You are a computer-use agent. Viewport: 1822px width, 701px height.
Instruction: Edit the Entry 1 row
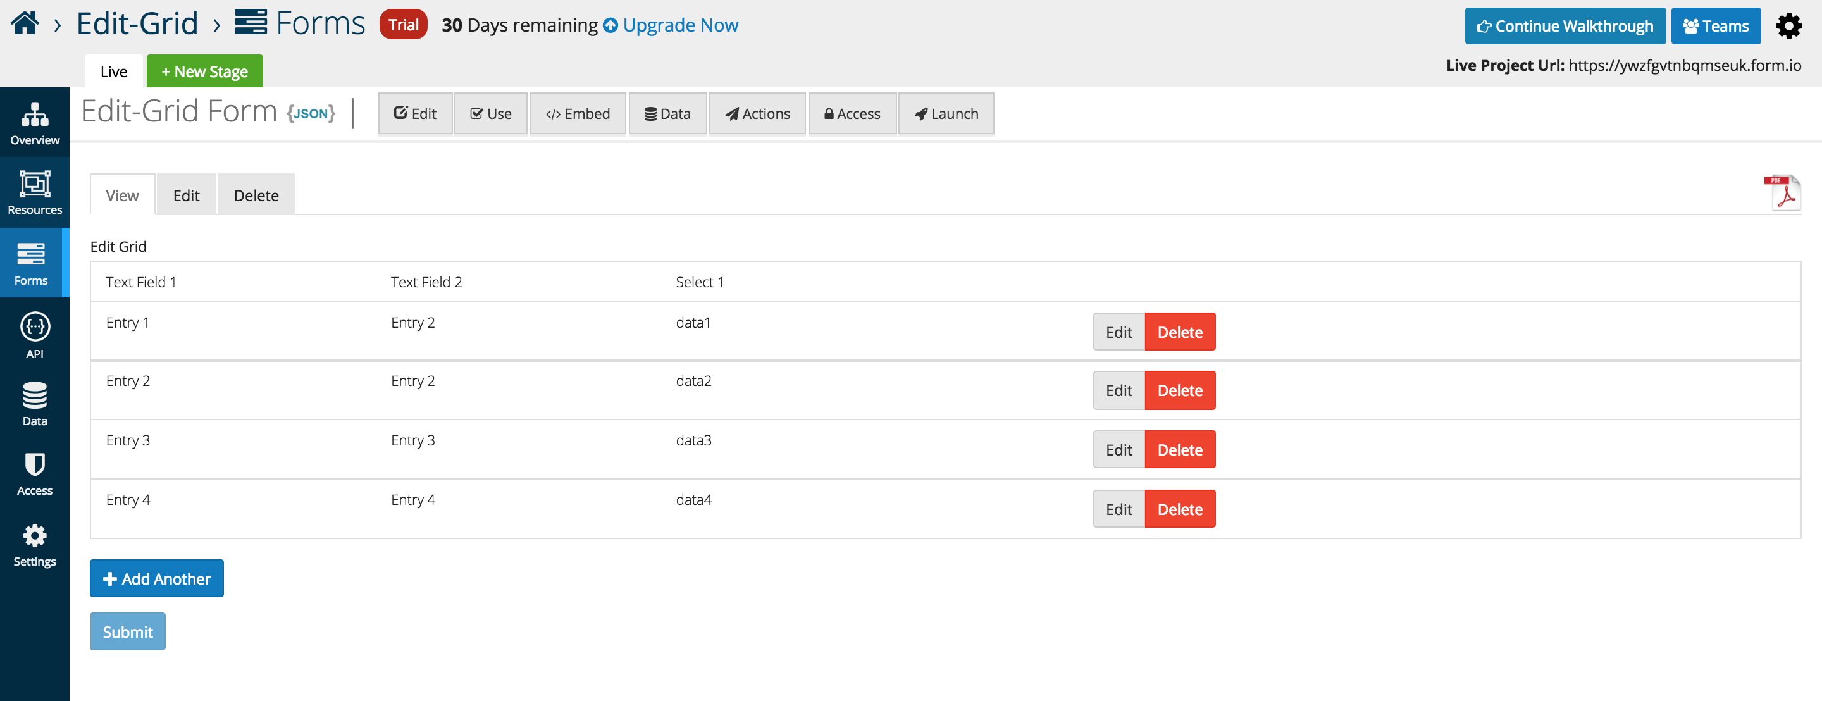coord(1119,332)
